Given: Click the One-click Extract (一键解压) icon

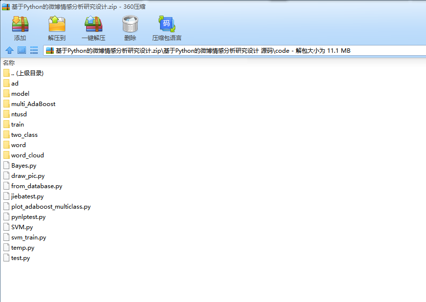Looking at the screenshot, I should [94, 24].
